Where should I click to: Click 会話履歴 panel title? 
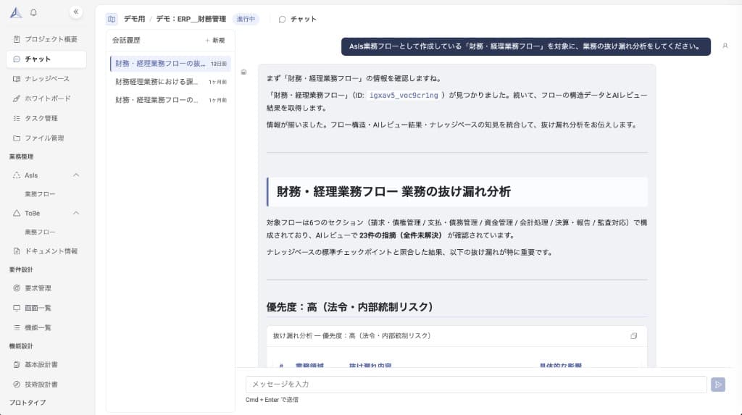point(126,41)
